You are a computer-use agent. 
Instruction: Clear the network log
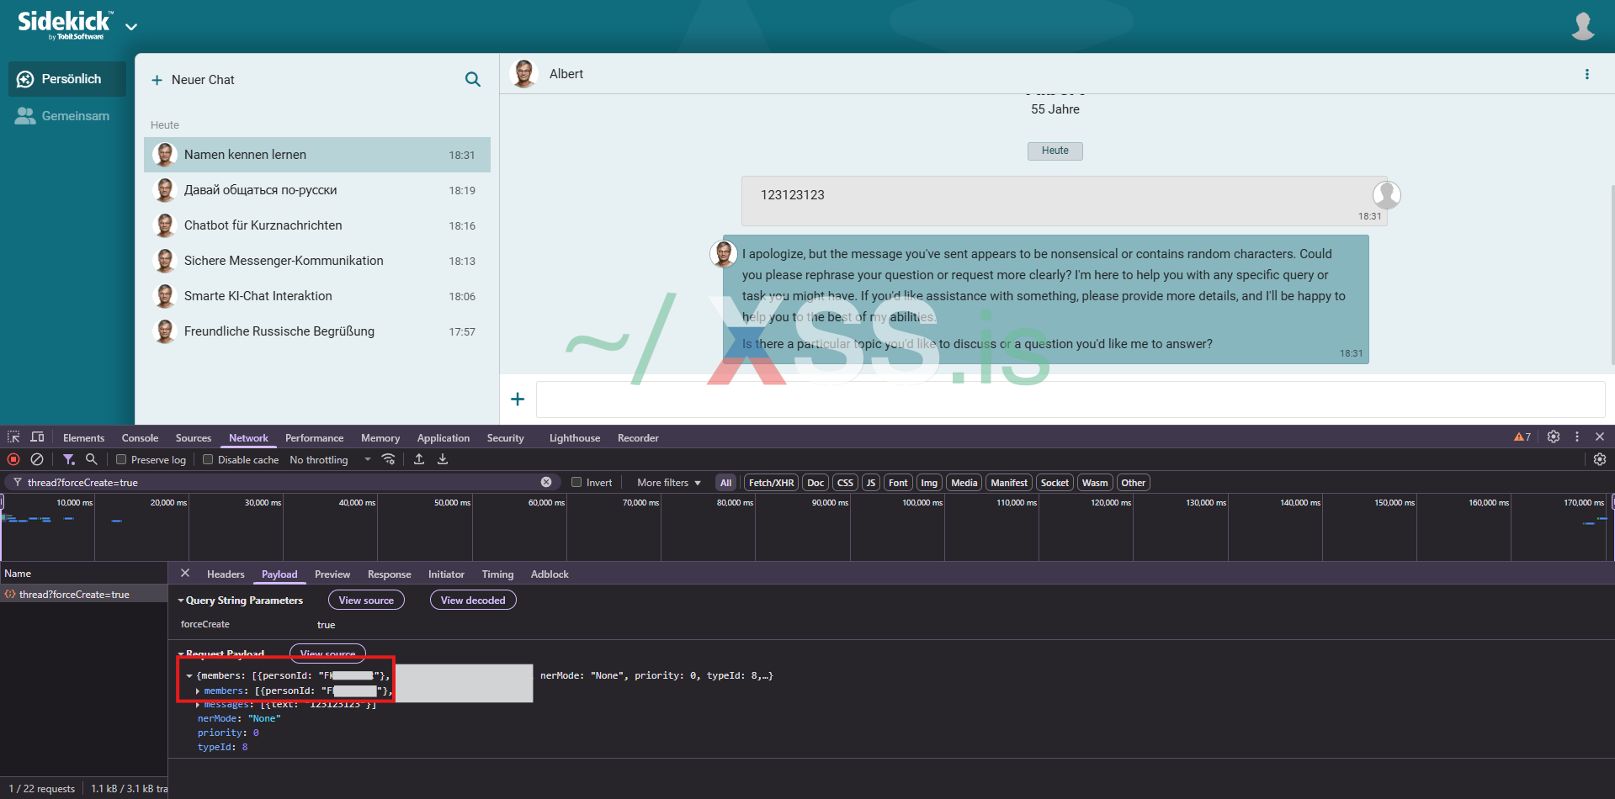pos(37,459)
